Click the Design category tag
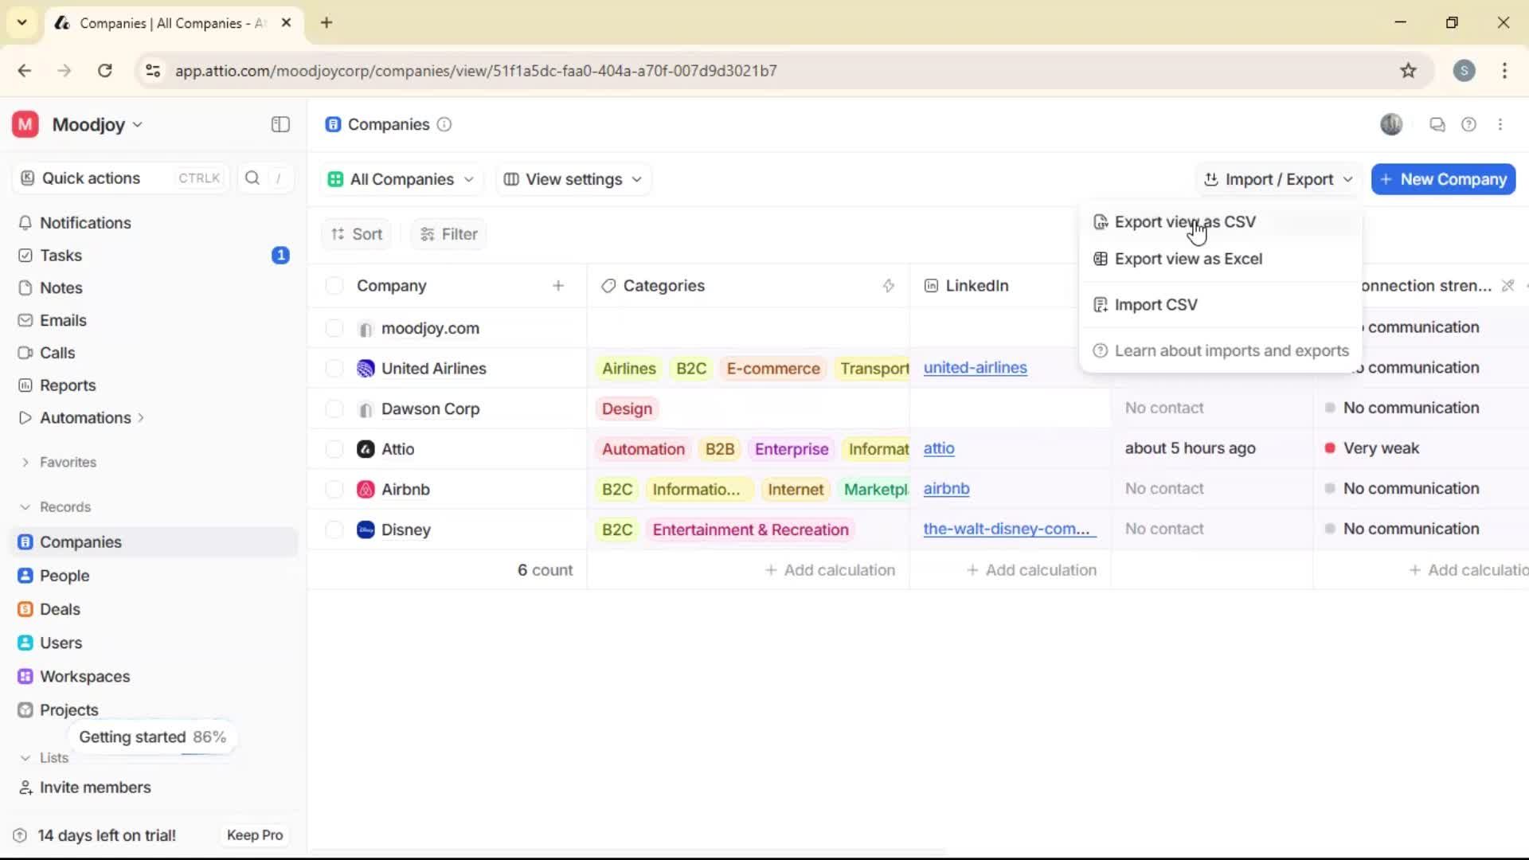The image size is (1529, 860). point(627,409)
